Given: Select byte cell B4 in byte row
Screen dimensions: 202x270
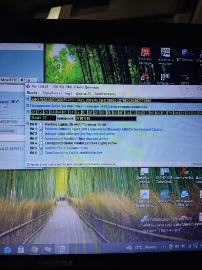Looking at the screenshot, I should coord(140,113).
